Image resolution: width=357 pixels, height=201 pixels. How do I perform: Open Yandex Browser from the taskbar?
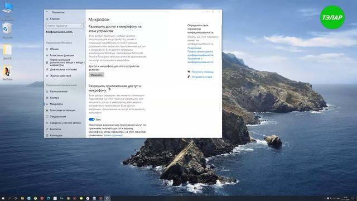tap(88, 199)
